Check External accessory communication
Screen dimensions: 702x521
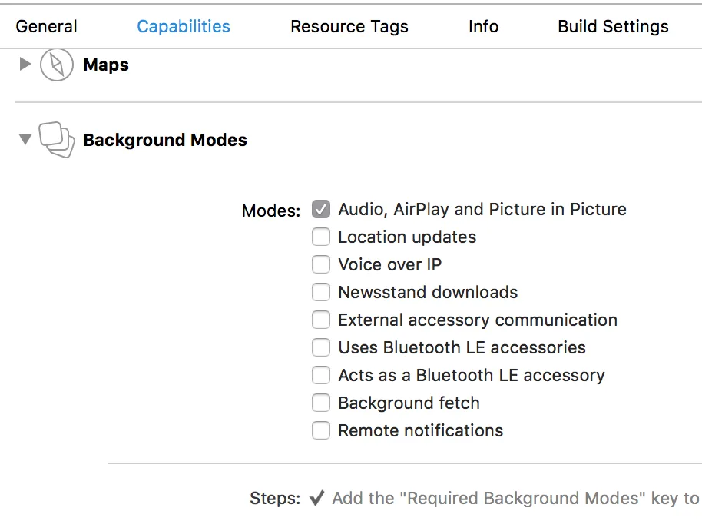[x=321, y=320]
